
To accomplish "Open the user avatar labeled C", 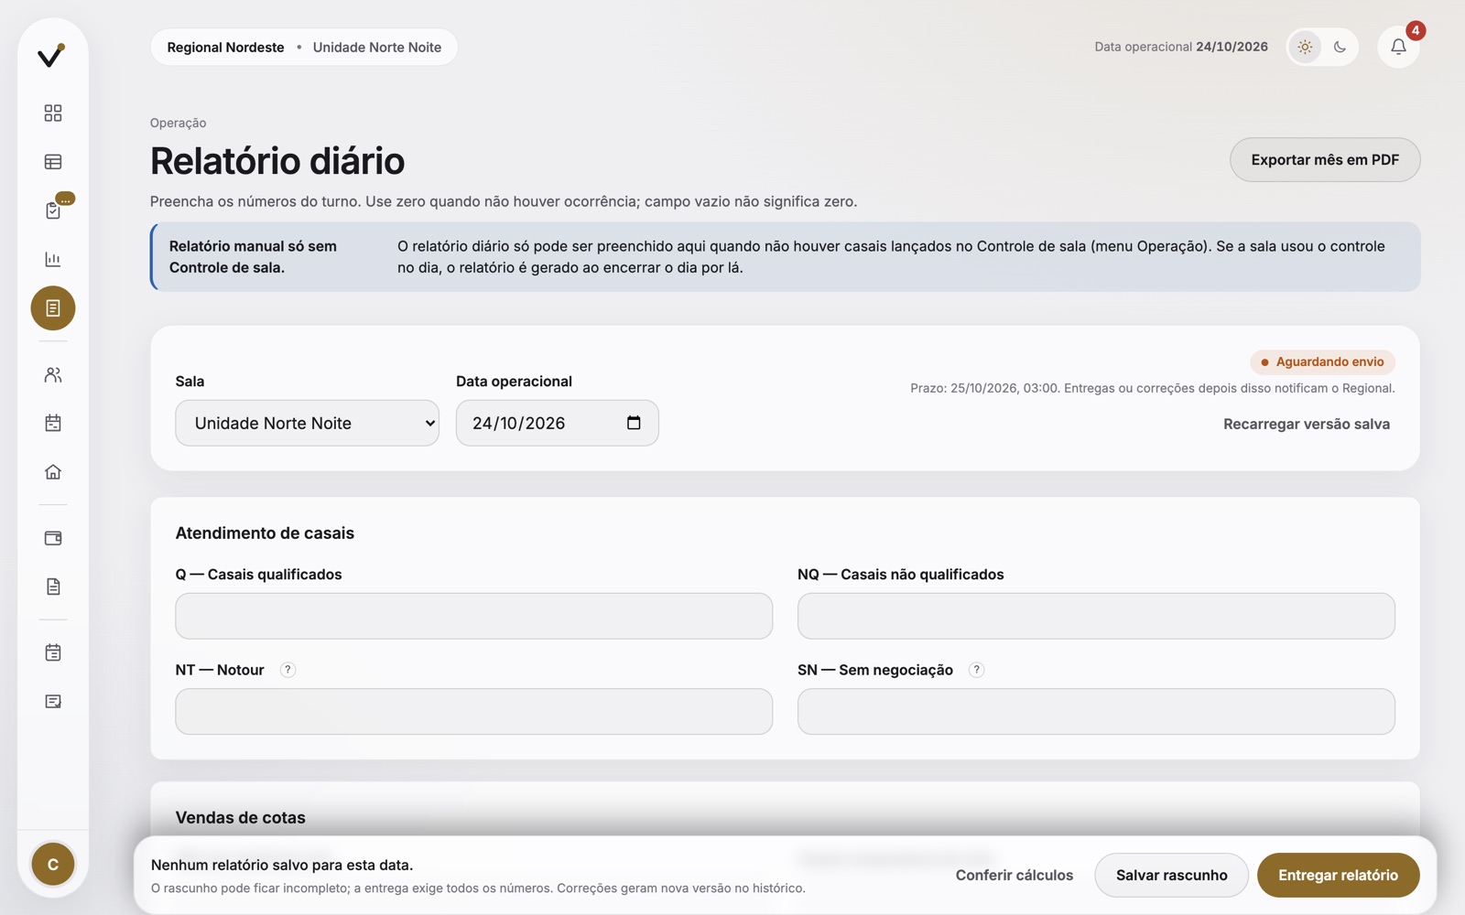I will point(53,865).
